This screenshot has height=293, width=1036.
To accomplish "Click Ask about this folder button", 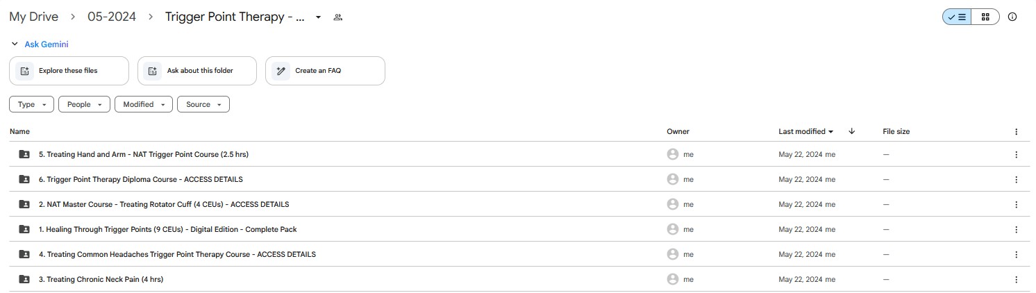I will 197,71.
